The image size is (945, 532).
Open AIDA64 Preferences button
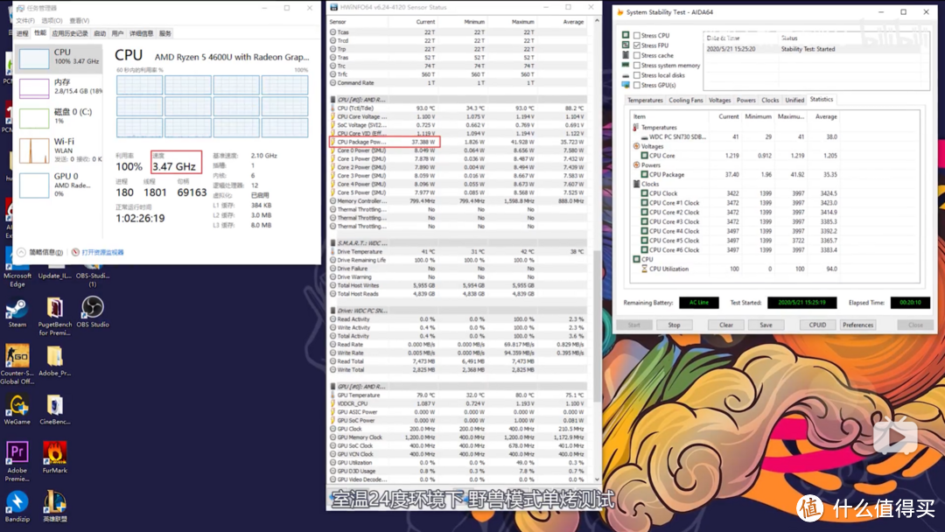click(857, 325)
